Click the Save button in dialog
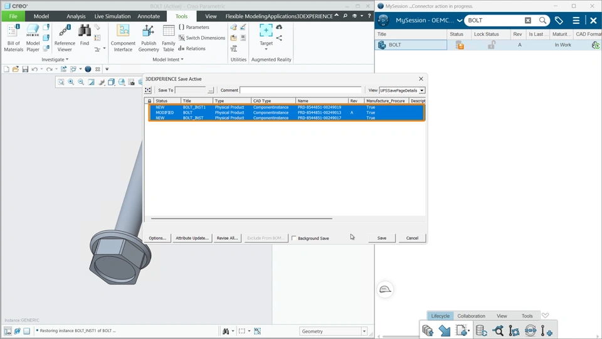The height and width of the screenshot is (339, 602). [382, 238]
